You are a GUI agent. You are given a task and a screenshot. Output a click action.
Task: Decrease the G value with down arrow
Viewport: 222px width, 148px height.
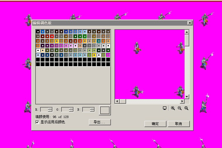click(x=71, y=111)
